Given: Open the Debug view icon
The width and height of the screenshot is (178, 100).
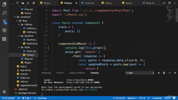Looking at the screenshot, I should coord(4,30).
